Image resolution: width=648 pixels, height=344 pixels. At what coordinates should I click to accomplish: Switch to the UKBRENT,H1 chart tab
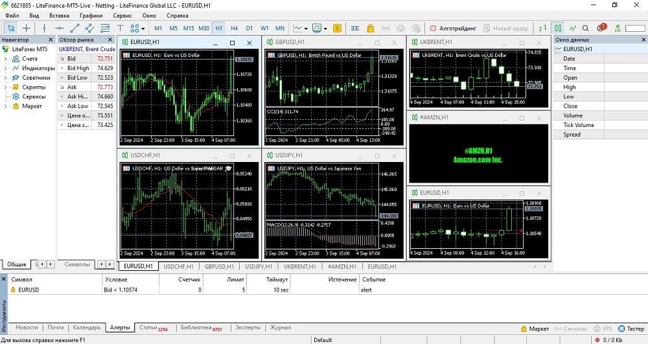click(299, 266)
